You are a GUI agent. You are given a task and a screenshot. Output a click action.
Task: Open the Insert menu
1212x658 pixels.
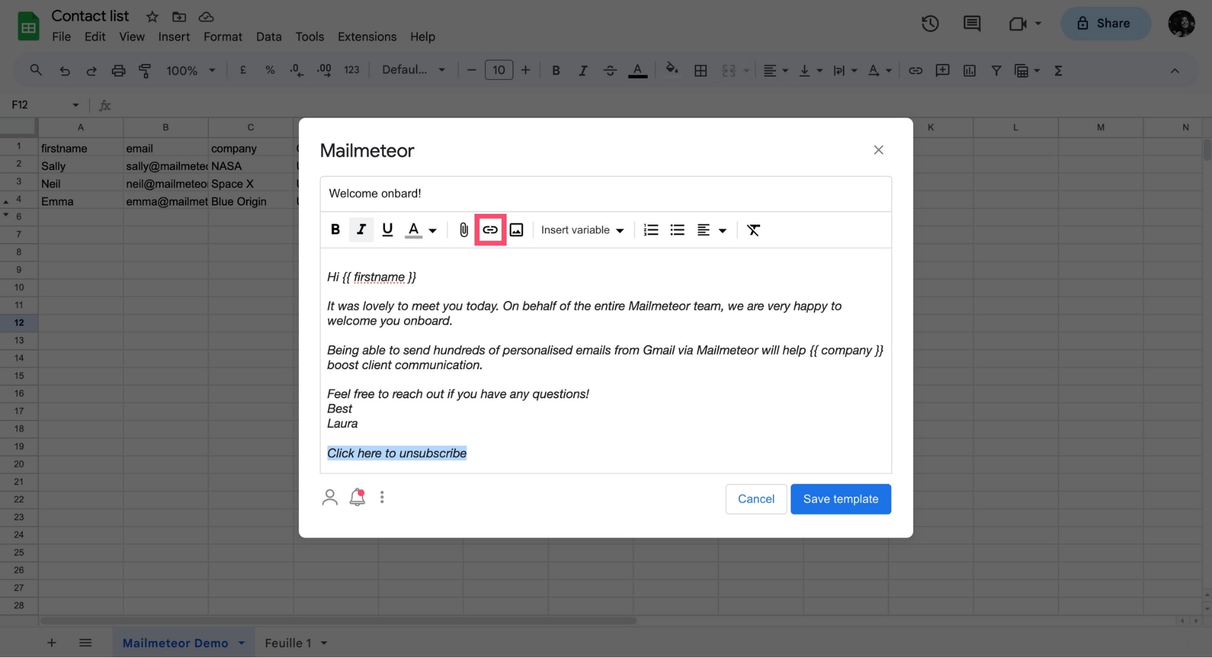(x=174, y=37)
